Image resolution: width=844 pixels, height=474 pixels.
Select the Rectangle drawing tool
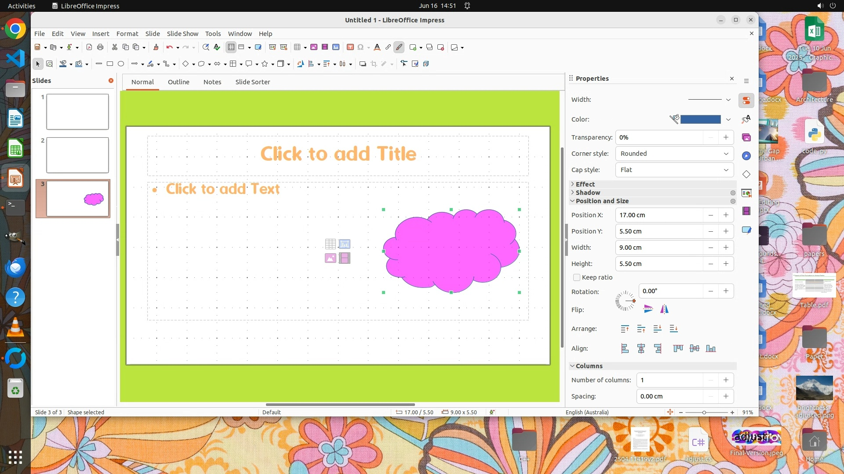tap(110, 64)
